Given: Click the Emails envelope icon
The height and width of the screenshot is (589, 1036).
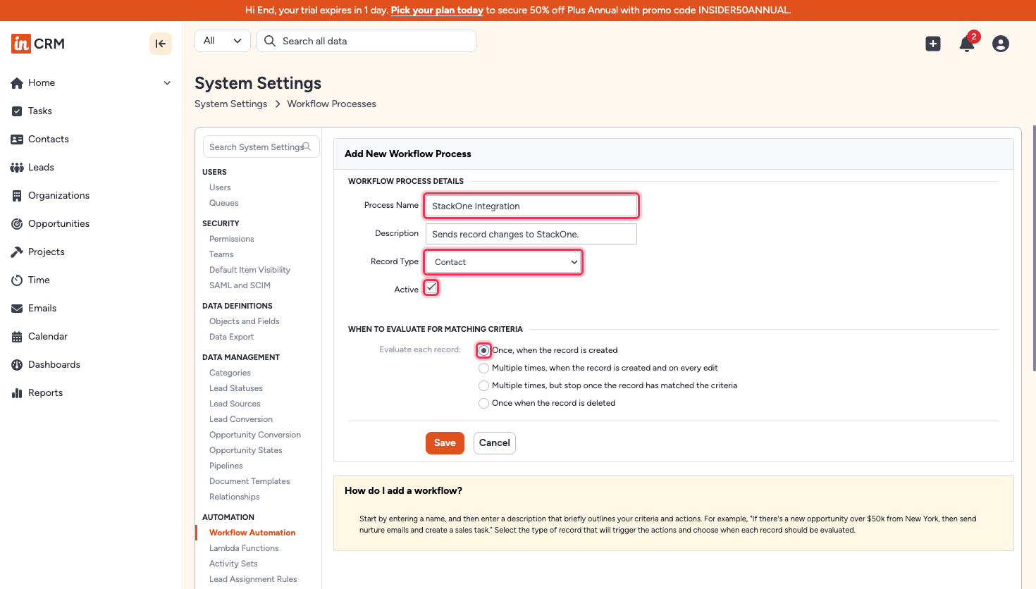Looking at the screenshot, I should coord(17,309).
